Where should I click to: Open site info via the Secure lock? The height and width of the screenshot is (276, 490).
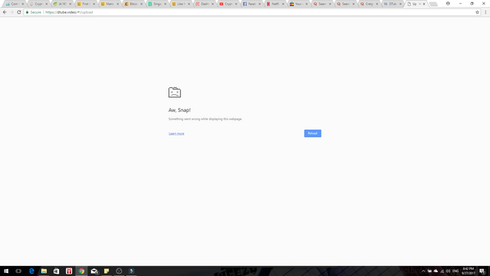pyautogui.click(x=34, y=12)
